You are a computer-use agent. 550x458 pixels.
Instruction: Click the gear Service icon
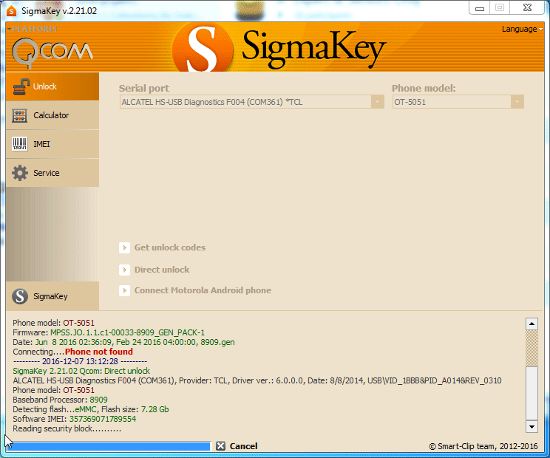coord(20,173)
